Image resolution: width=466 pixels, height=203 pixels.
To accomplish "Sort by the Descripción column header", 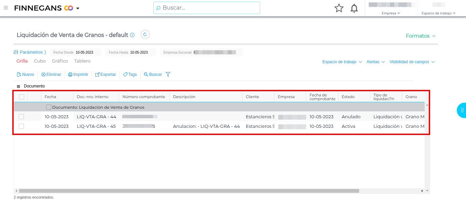I will pos(206,97).
